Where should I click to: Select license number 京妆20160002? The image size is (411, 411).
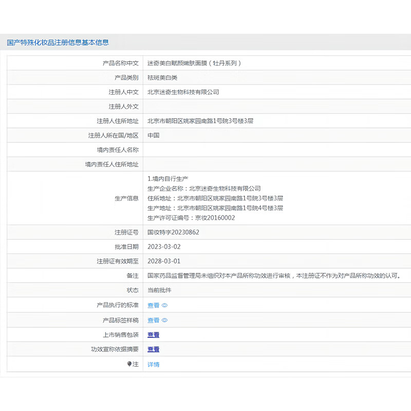(x=215, y=218)
